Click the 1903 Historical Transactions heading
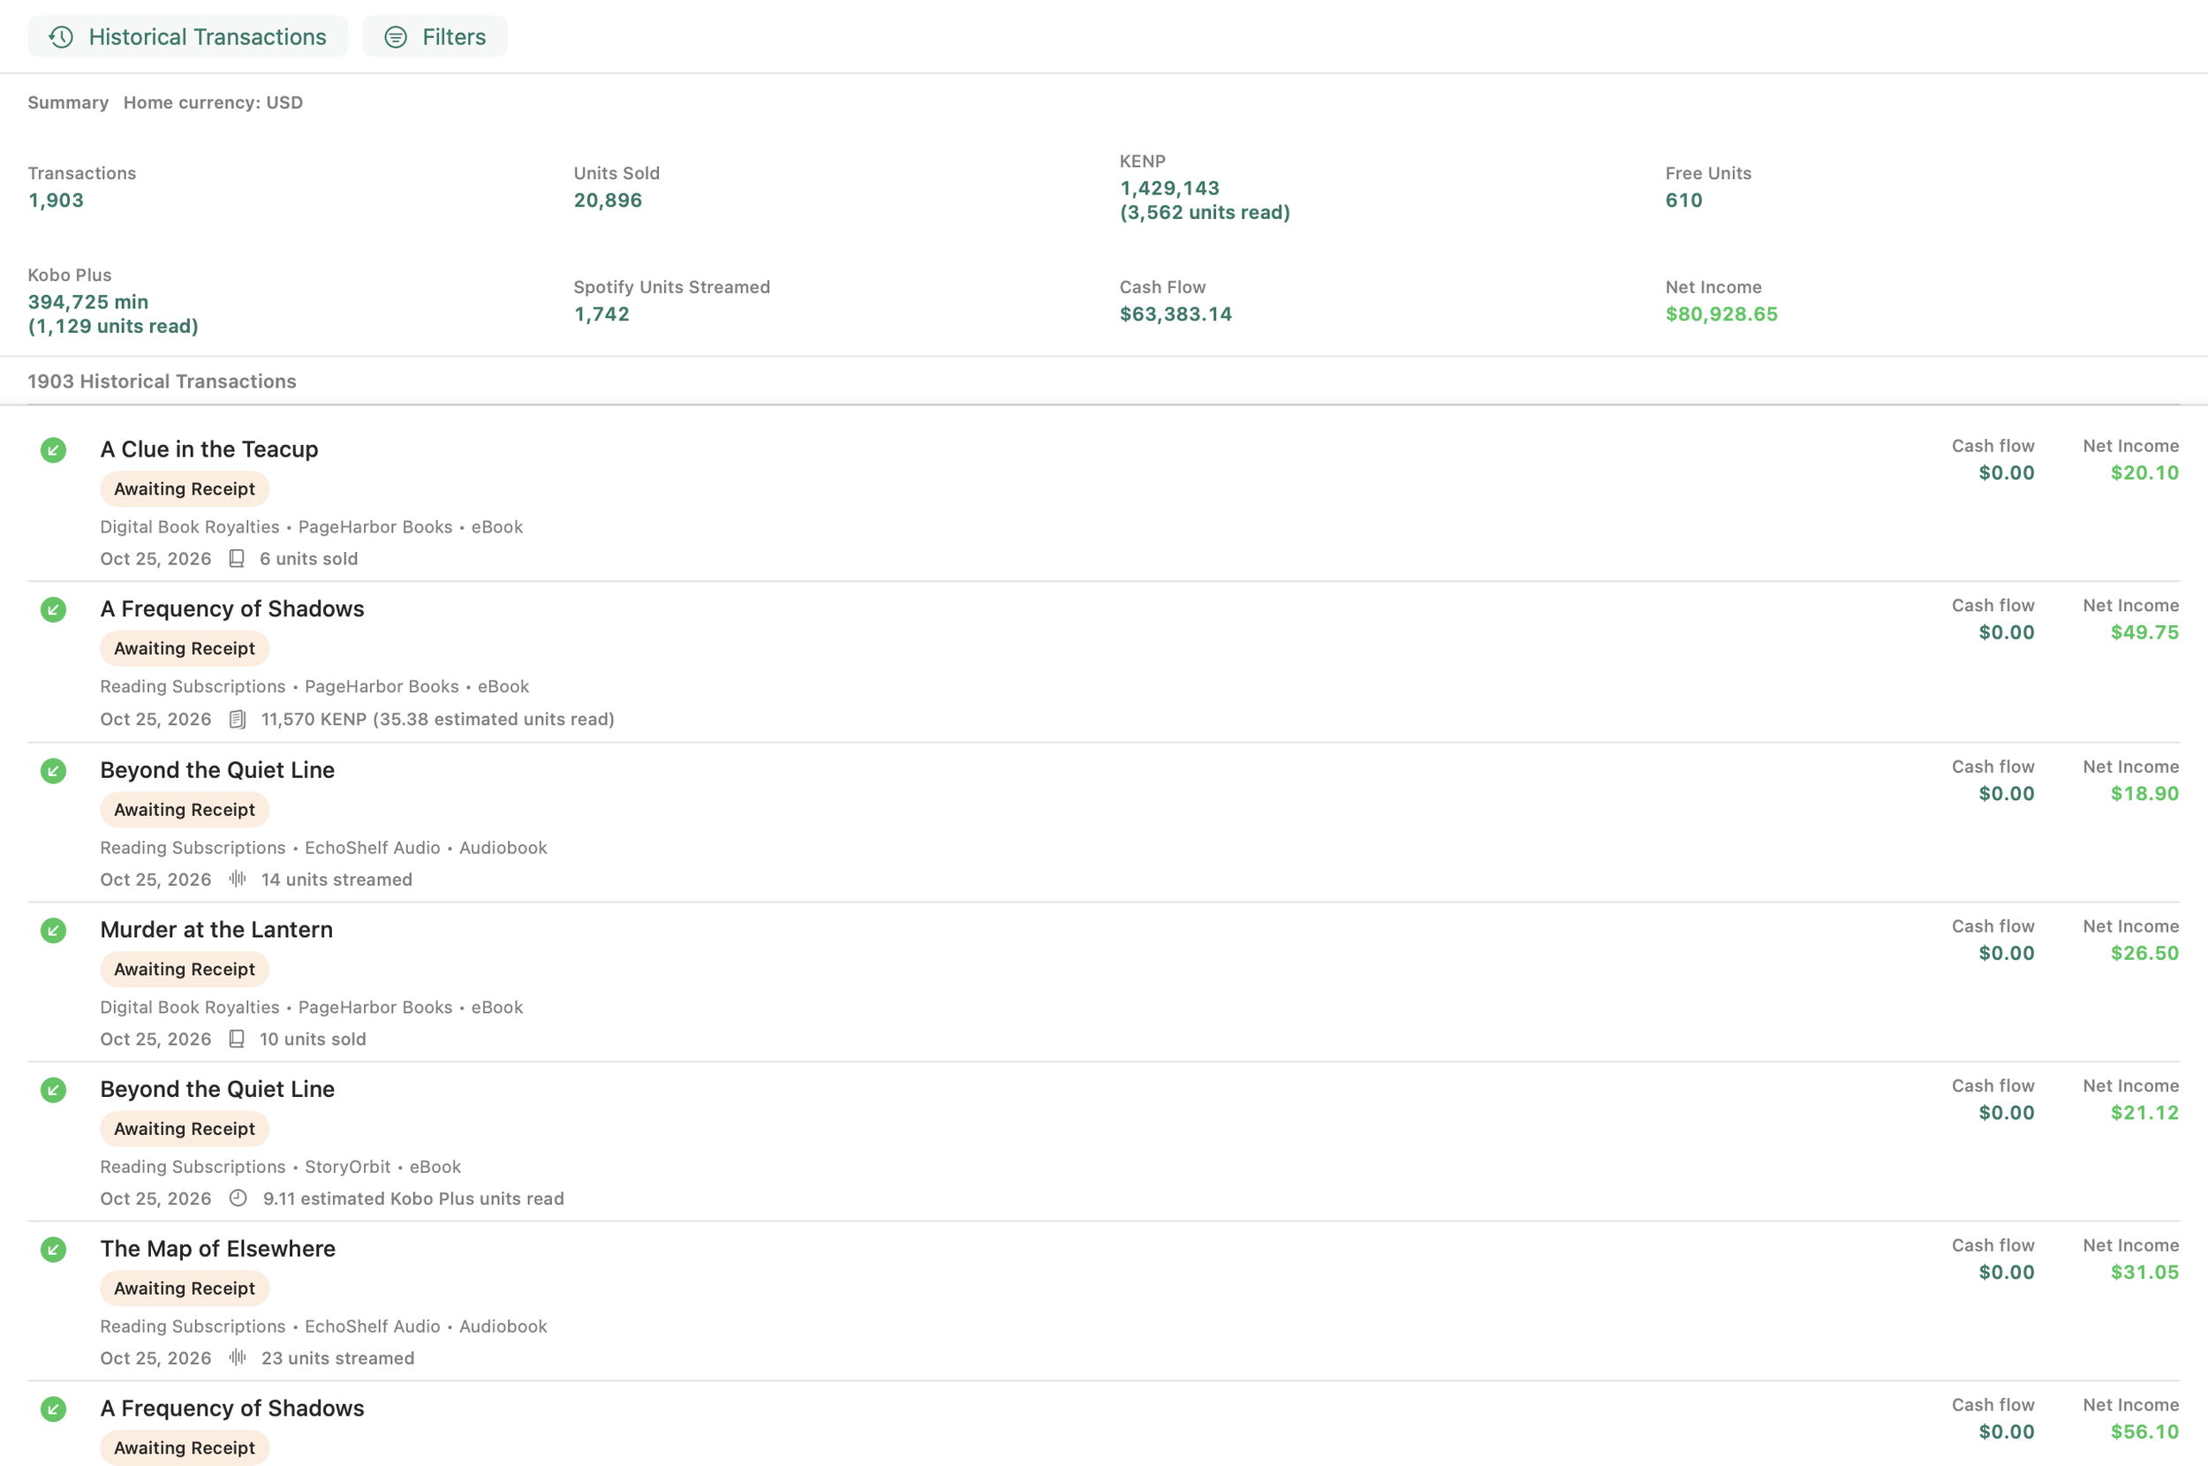 [162, 382]
